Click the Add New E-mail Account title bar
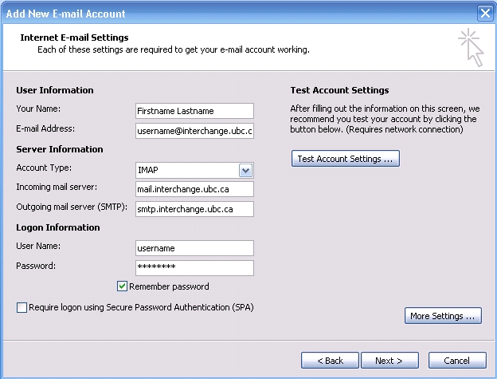The image size is (497, 379). pos(239,14)
